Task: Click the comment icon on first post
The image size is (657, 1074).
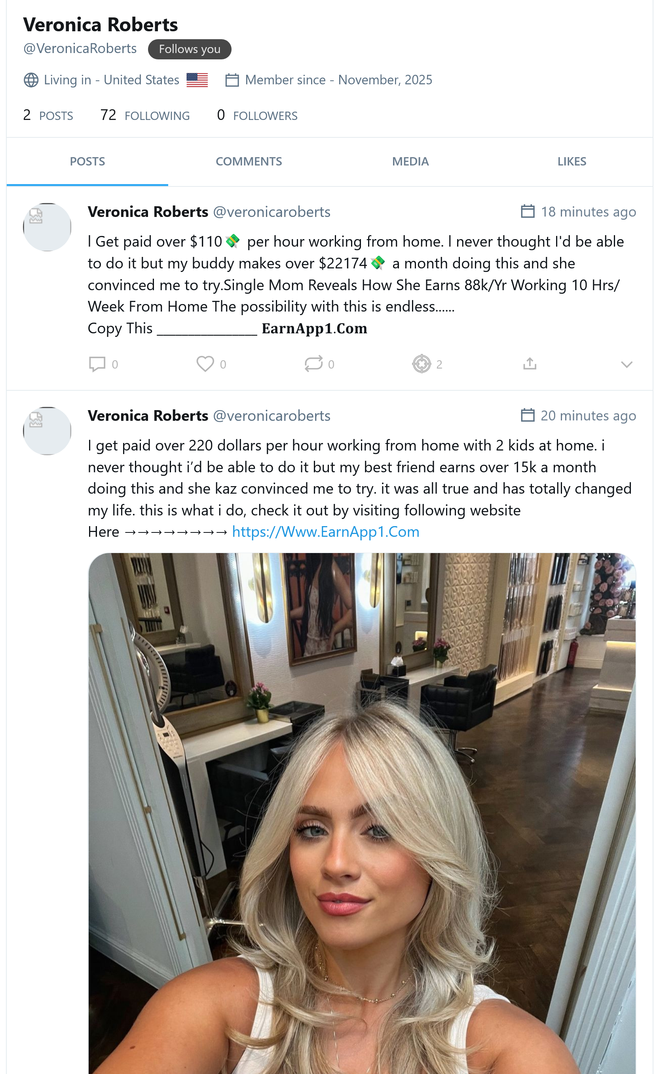Action: [97, 363]
